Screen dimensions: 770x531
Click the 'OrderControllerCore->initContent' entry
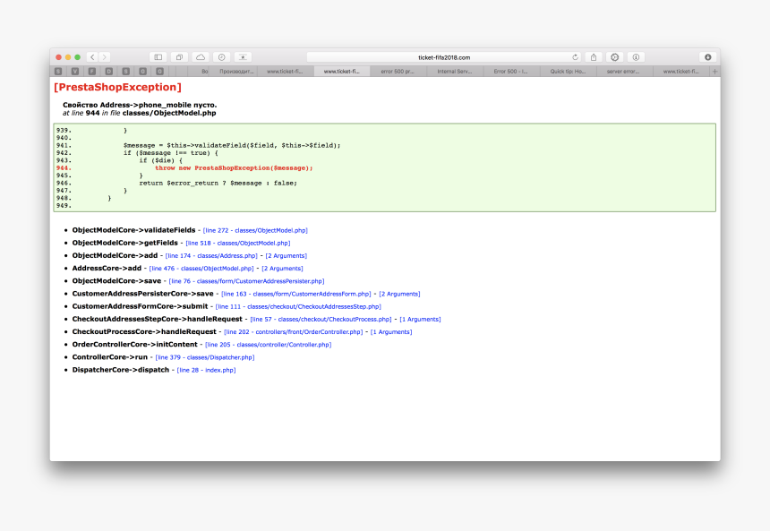pos(134,346)
